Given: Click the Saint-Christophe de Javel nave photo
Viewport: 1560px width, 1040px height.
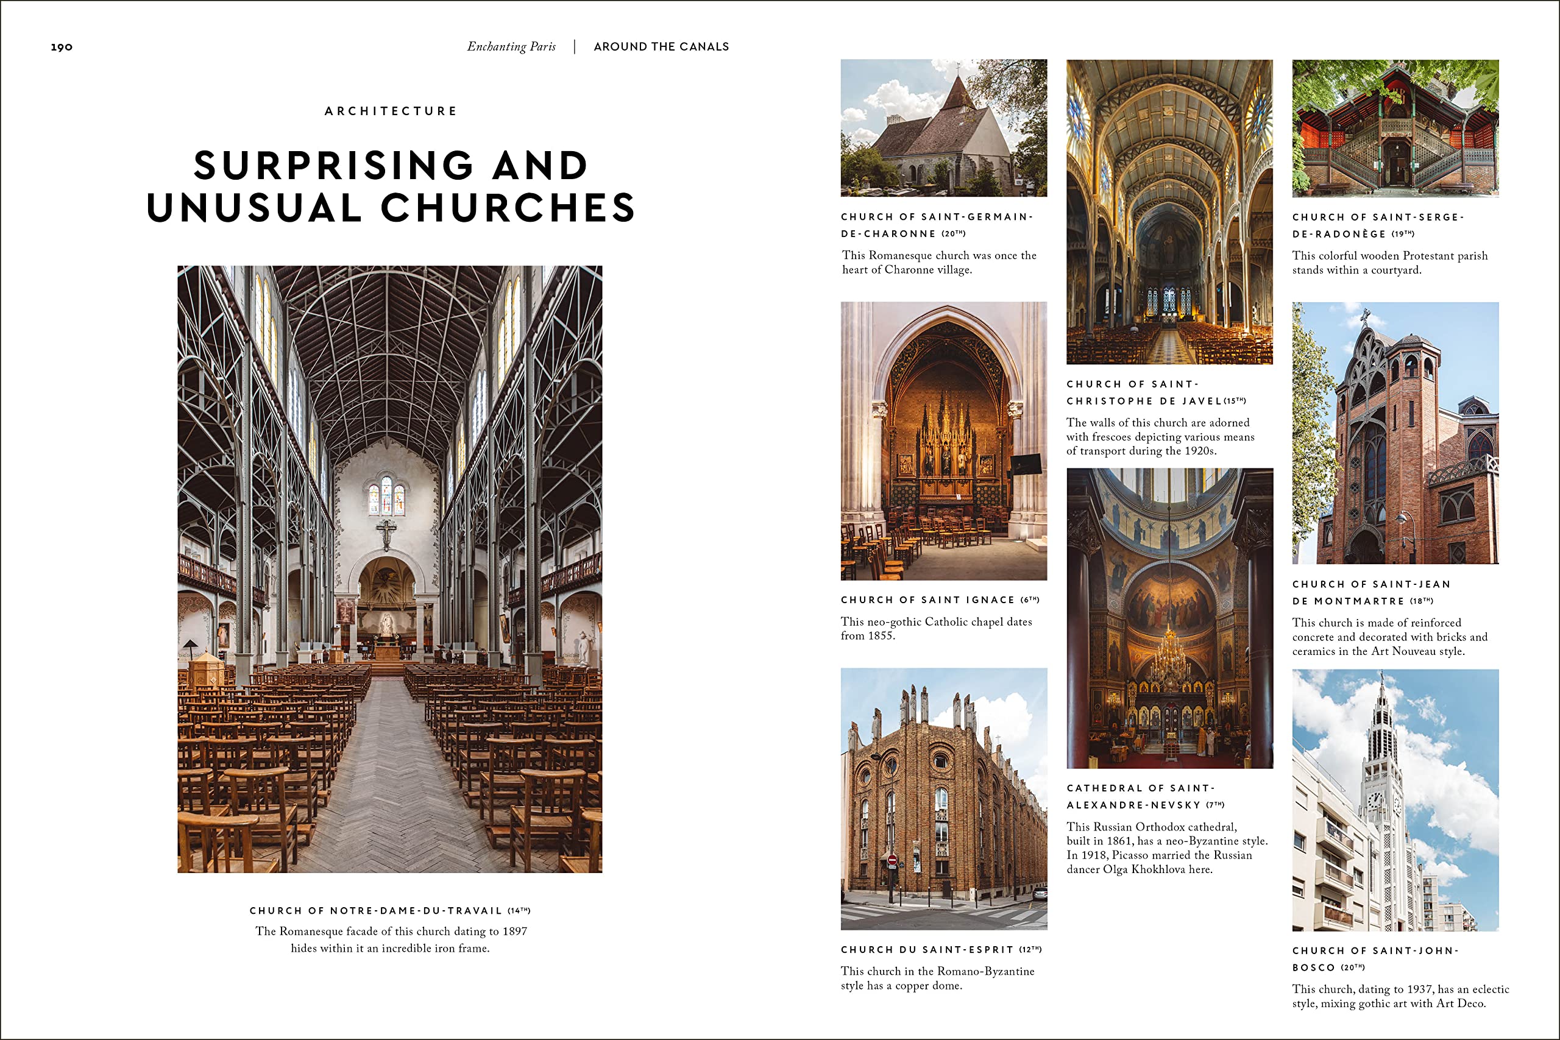Looking at the screenshot, I should click(1169, 211).
